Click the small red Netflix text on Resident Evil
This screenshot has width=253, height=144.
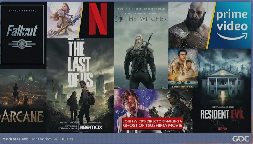click(223, 129)
